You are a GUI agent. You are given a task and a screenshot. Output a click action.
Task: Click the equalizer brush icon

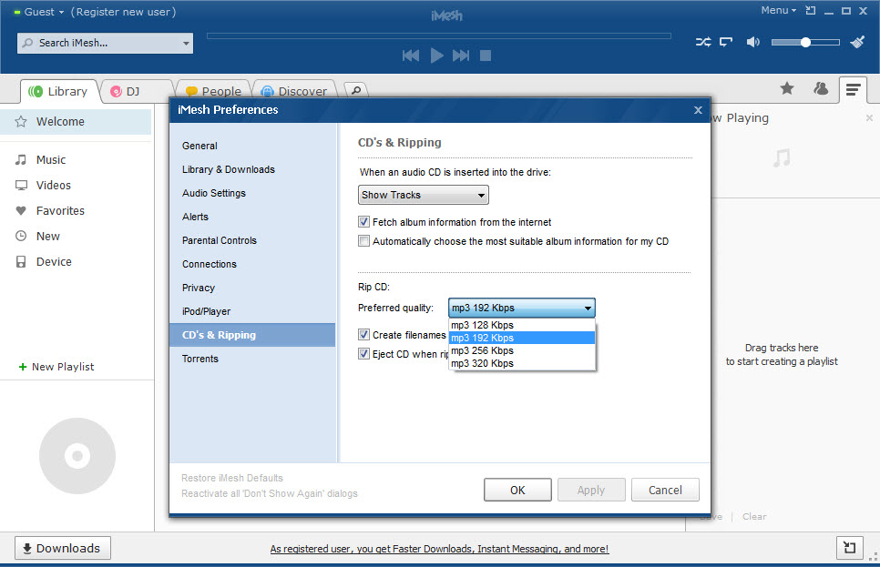click(857, 42)
